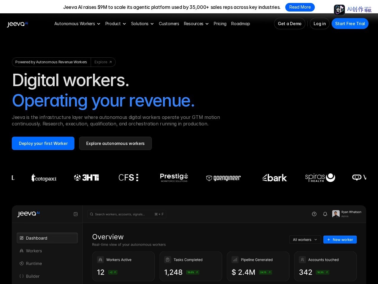Open the Roadmap nav link
The width and height of the screenshot is (378, 284).
pos(240,24)
